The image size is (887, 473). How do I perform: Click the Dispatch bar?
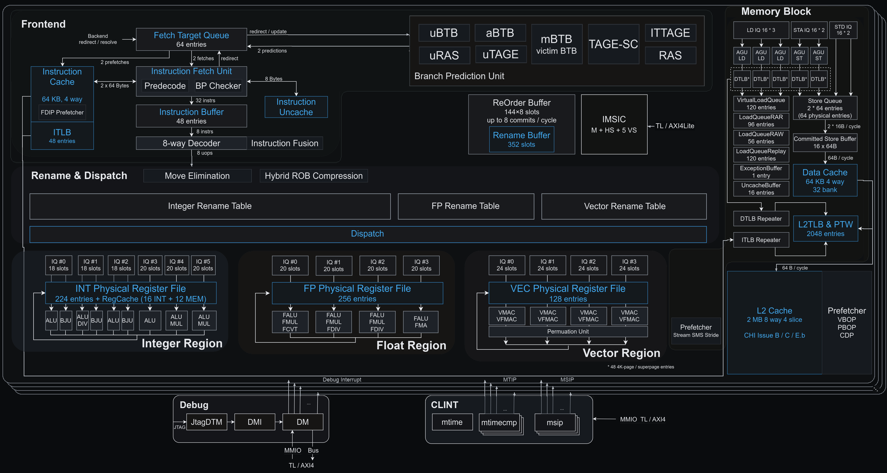(368, 234)
